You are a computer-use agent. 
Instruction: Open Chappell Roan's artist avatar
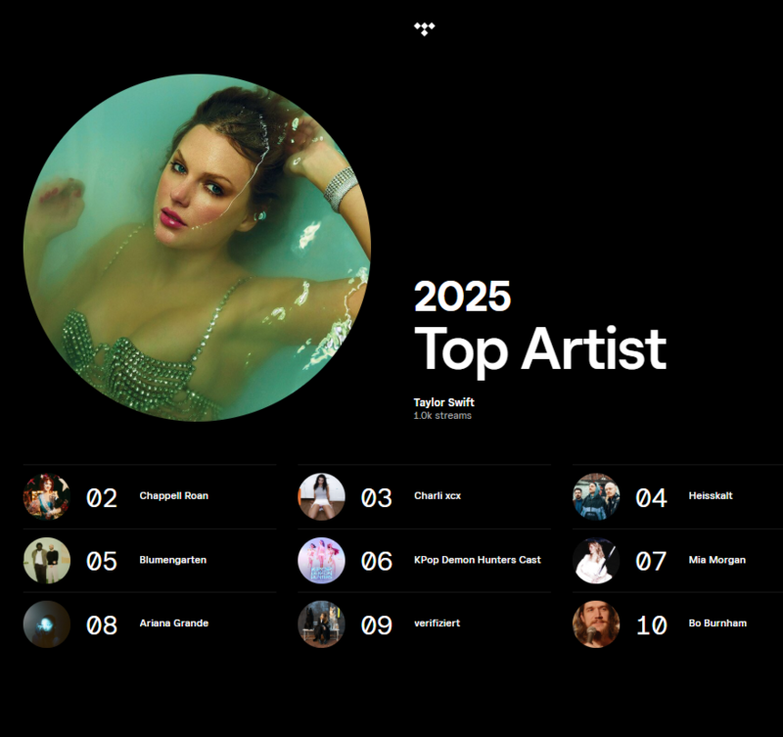[46, 496]
